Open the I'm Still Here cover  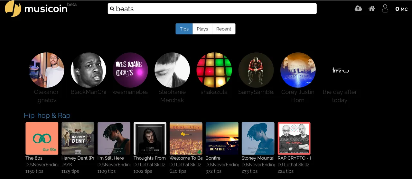114,139
